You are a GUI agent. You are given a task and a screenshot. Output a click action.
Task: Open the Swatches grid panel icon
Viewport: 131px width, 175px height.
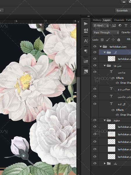pyautogui.click(x=86, y=61)
